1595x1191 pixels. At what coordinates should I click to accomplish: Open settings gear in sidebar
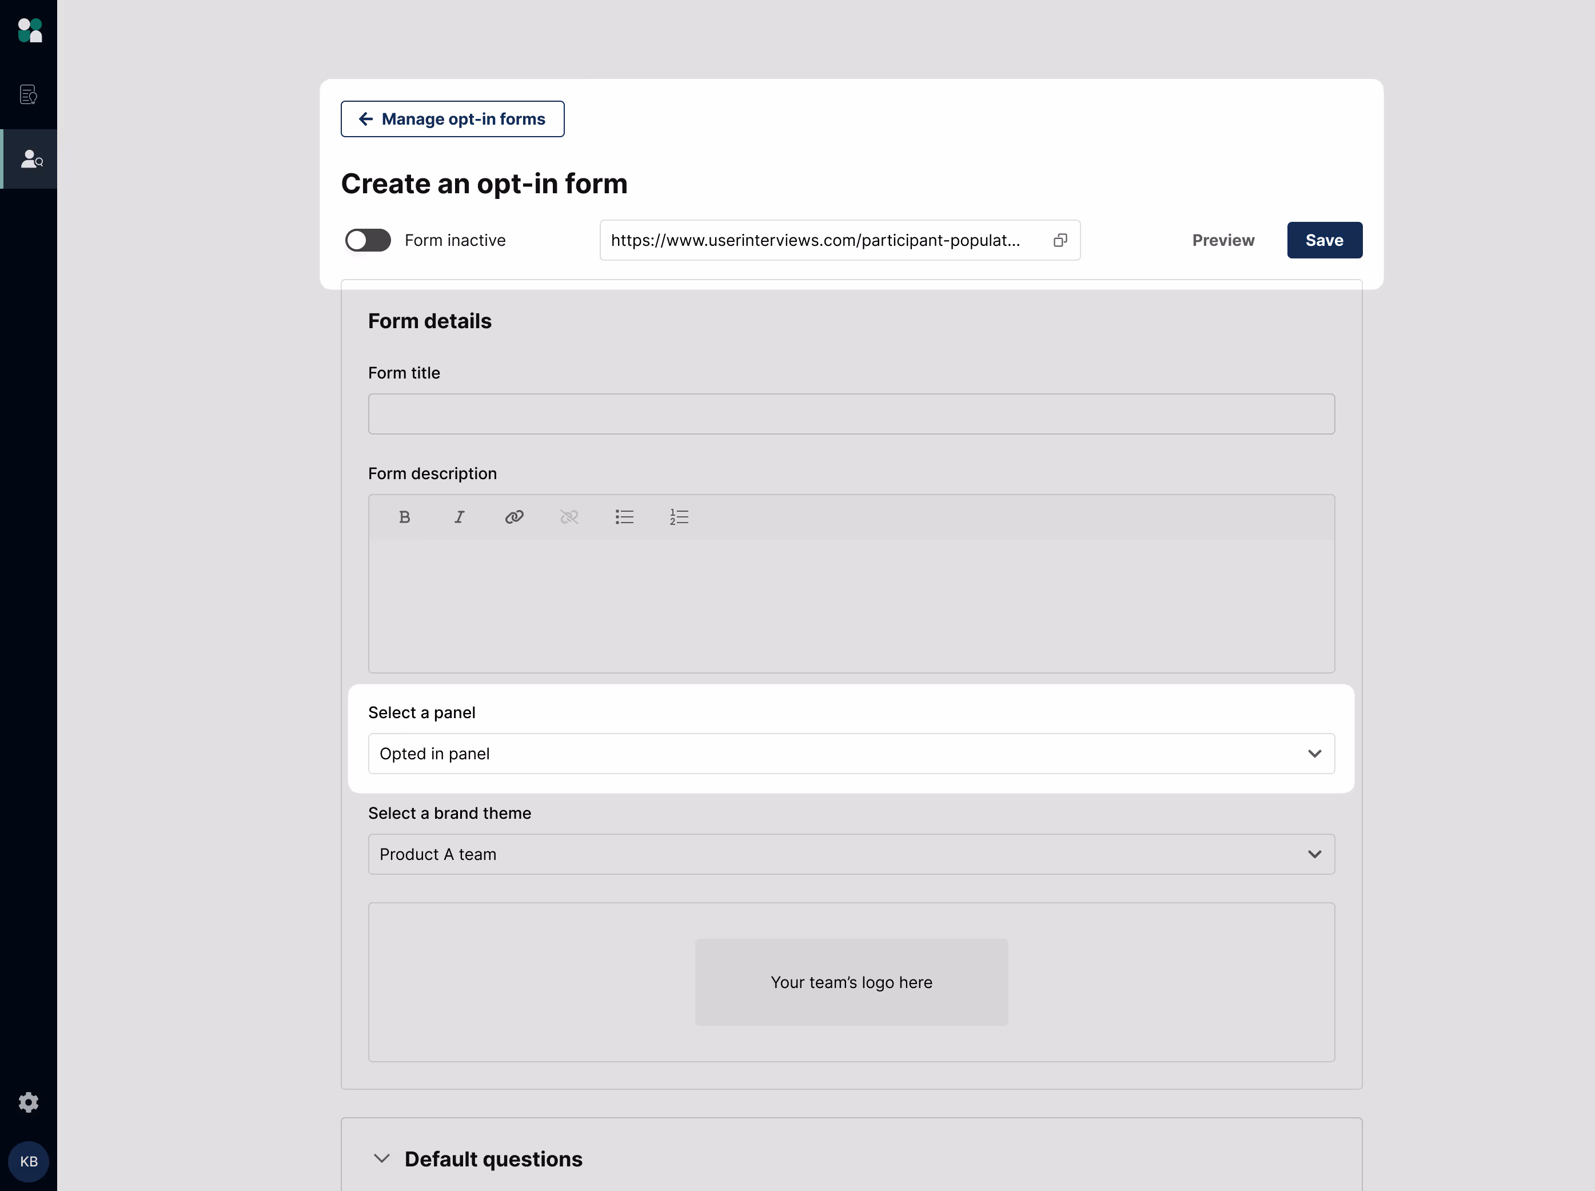28,1102
